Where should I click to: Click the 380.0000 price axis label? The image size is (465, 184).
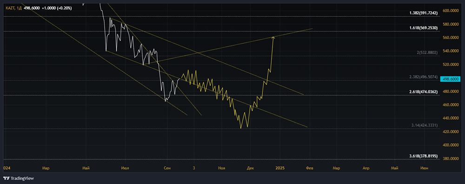pos(451,159)
